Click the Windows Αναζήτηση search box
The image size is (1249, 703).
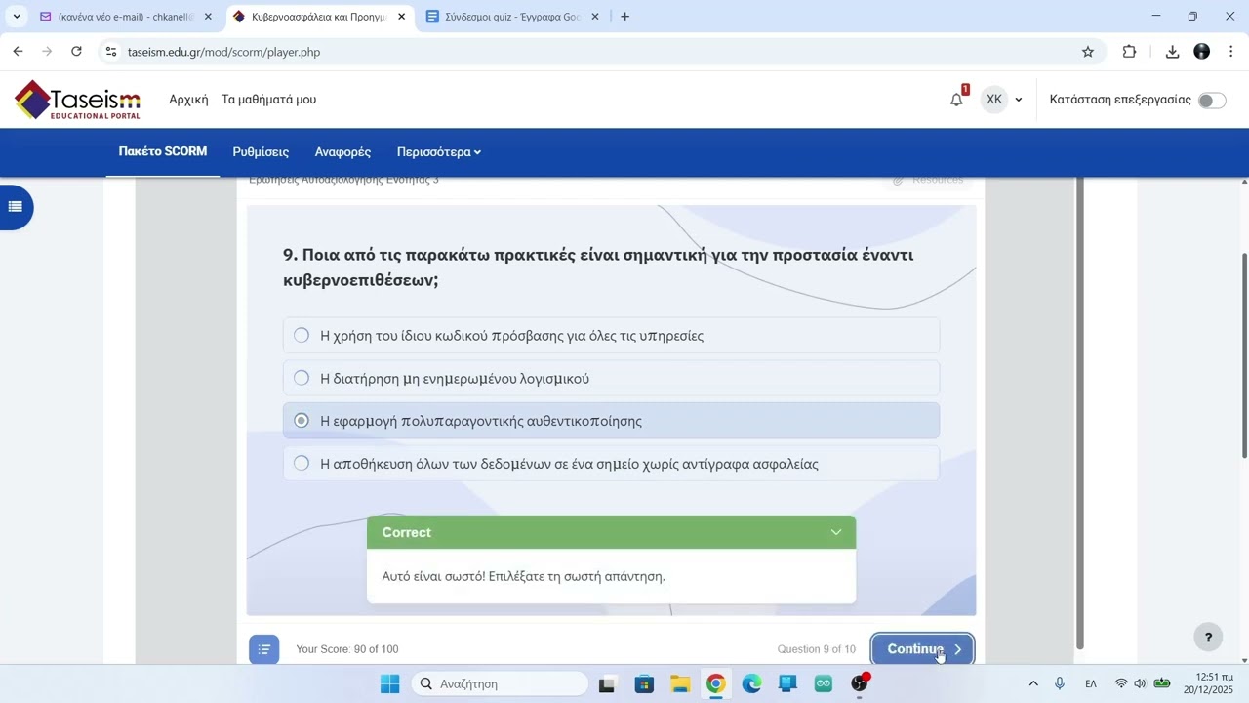pyautogui.click(x=500, y=683)
